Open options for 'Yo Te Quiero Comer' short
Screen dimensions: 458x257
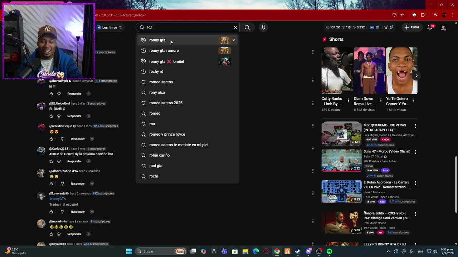[413, 101]
